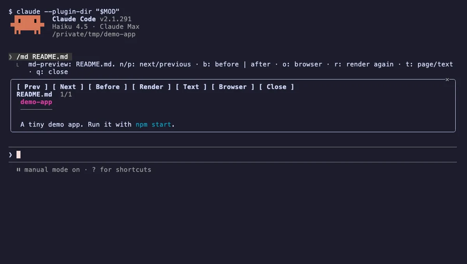467x264 pixels.
Task: Click the 'Claude Code' title text
Action: [74, 19]
